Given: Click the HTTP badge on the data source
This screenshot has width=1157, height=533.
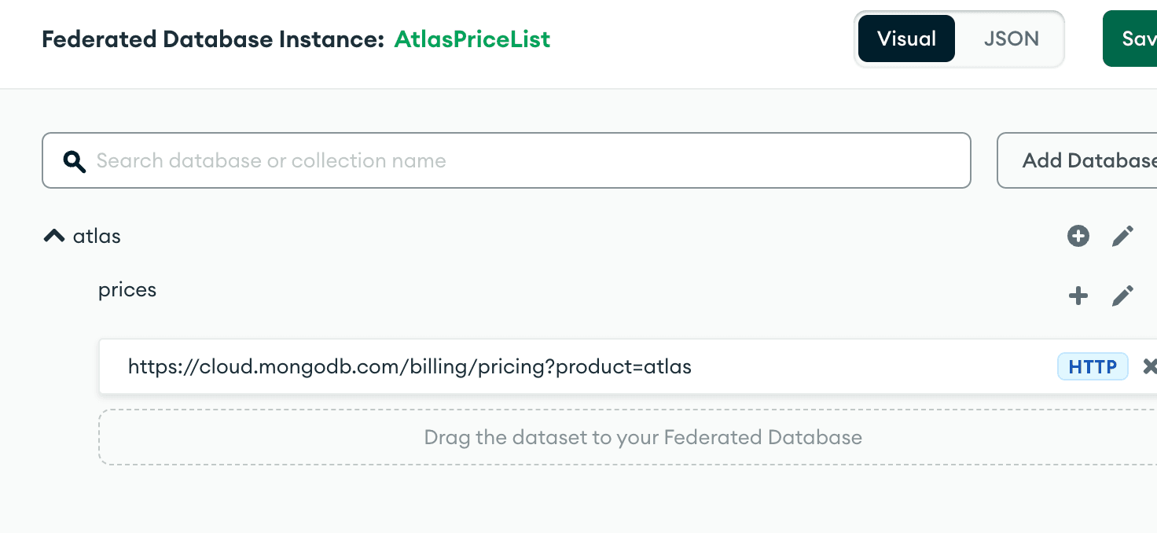Looking at the screenshot, I should click(1093, 366).
